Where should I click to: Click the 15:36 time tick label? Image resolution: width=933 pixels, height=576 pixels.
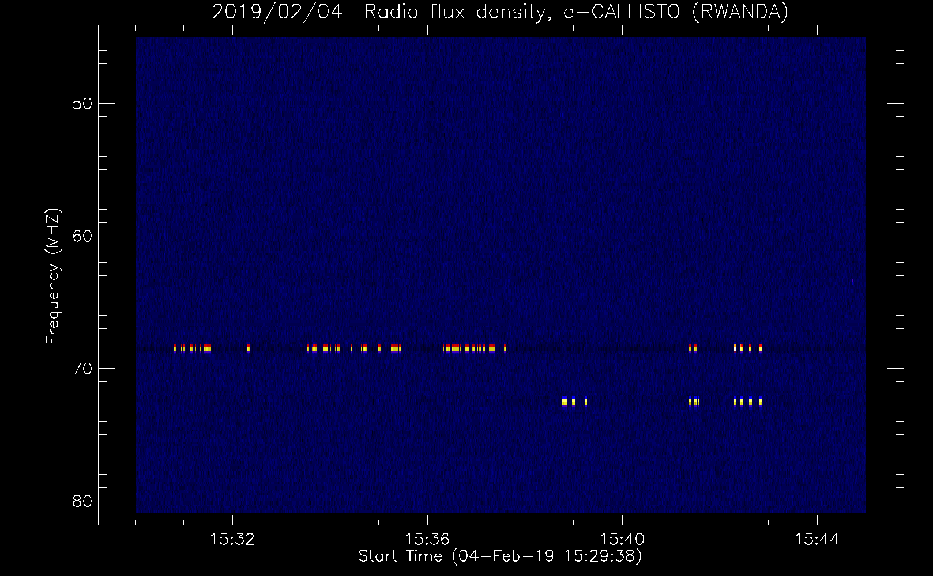427,539
